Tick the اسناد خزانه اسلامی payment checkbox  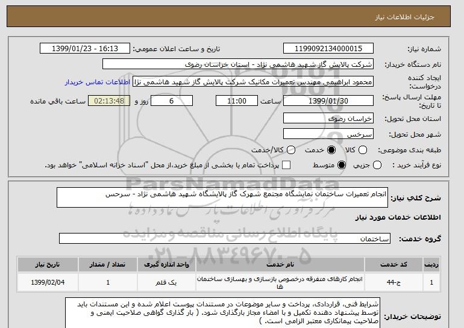pos(286,165)
